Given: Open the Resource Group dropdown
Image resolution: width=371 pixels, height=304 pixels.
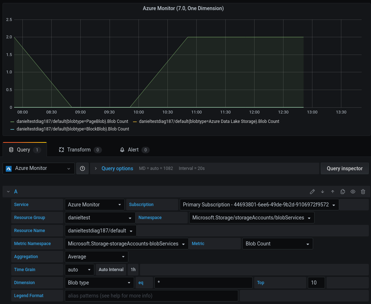Looking at the screenshot, I should pos(100,218).
